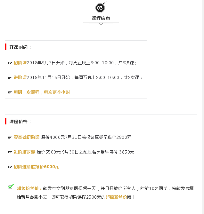
Task: Click the red bar beside 课程价格
Action: (x=6, y=121)
